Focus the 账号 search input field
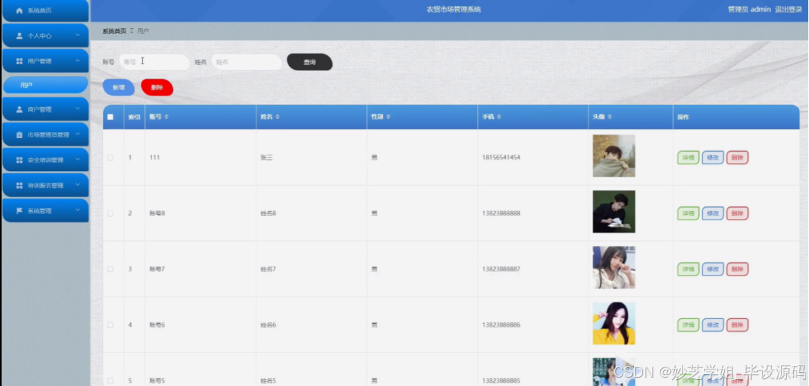 (154, 62)
